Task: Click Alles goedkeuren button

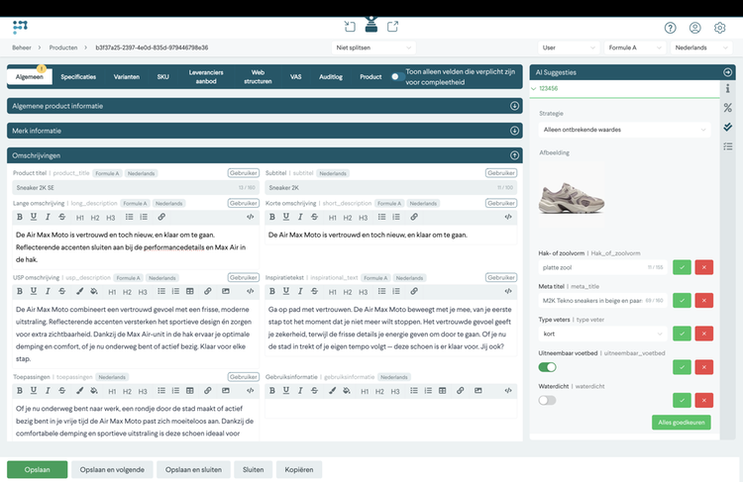Action: click(682, 423)
